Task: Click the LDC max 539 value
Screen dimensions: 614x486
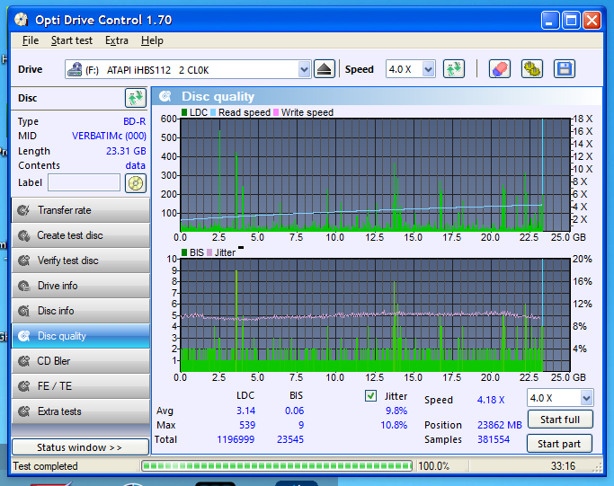Action: [247, 425]
